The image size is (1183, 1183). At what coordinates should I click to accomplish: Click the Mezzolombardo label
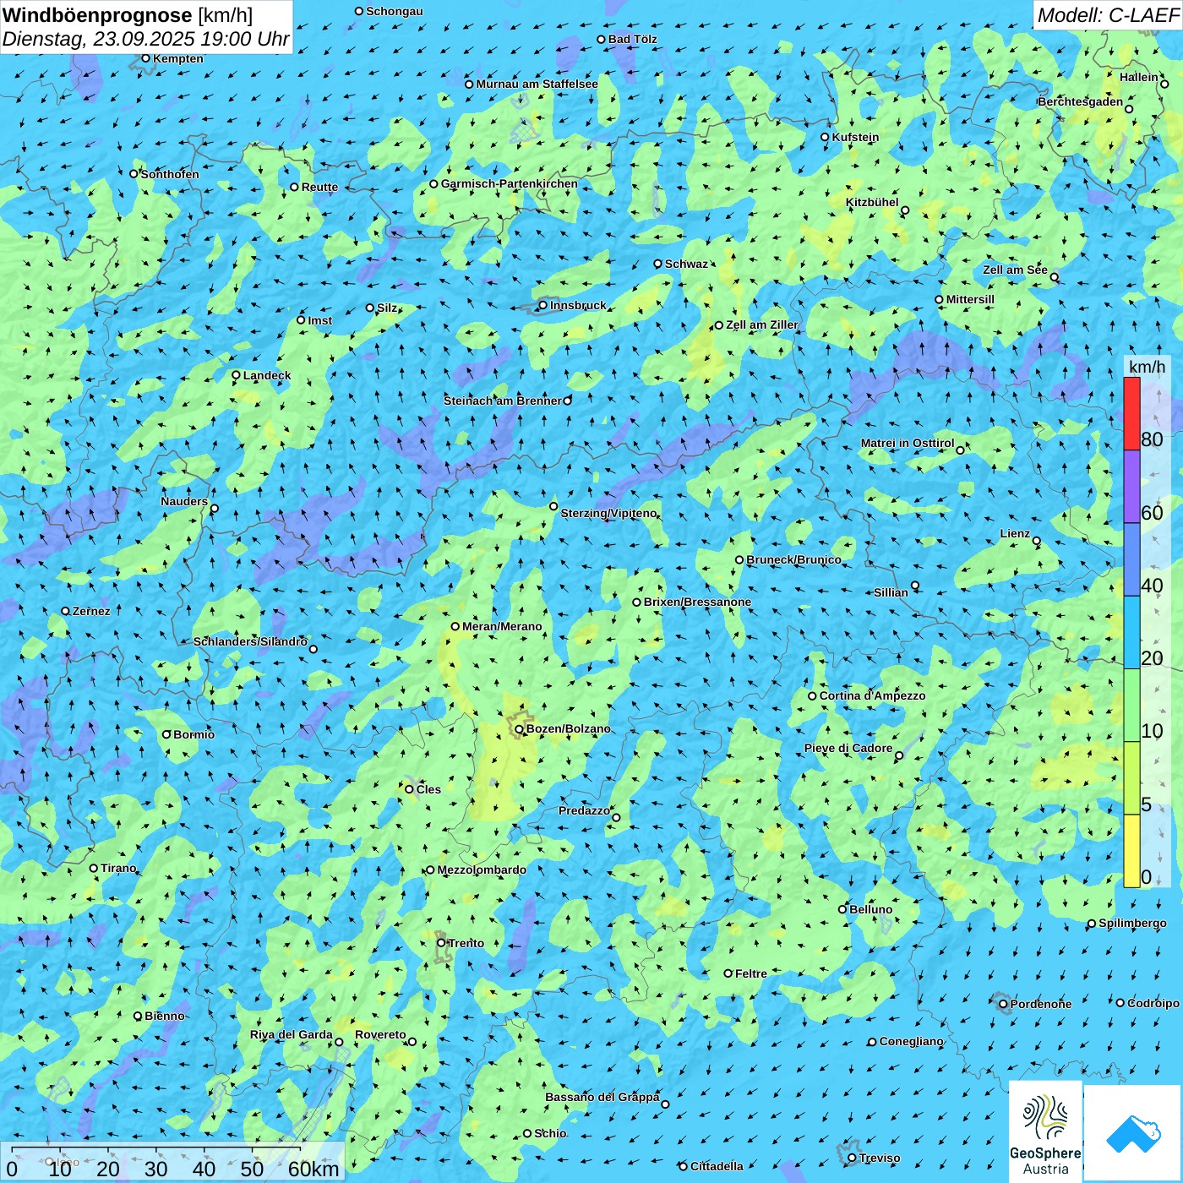(482, 870)
